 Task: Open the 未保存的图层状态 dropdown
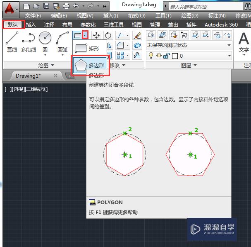click(x=189, y=45)
